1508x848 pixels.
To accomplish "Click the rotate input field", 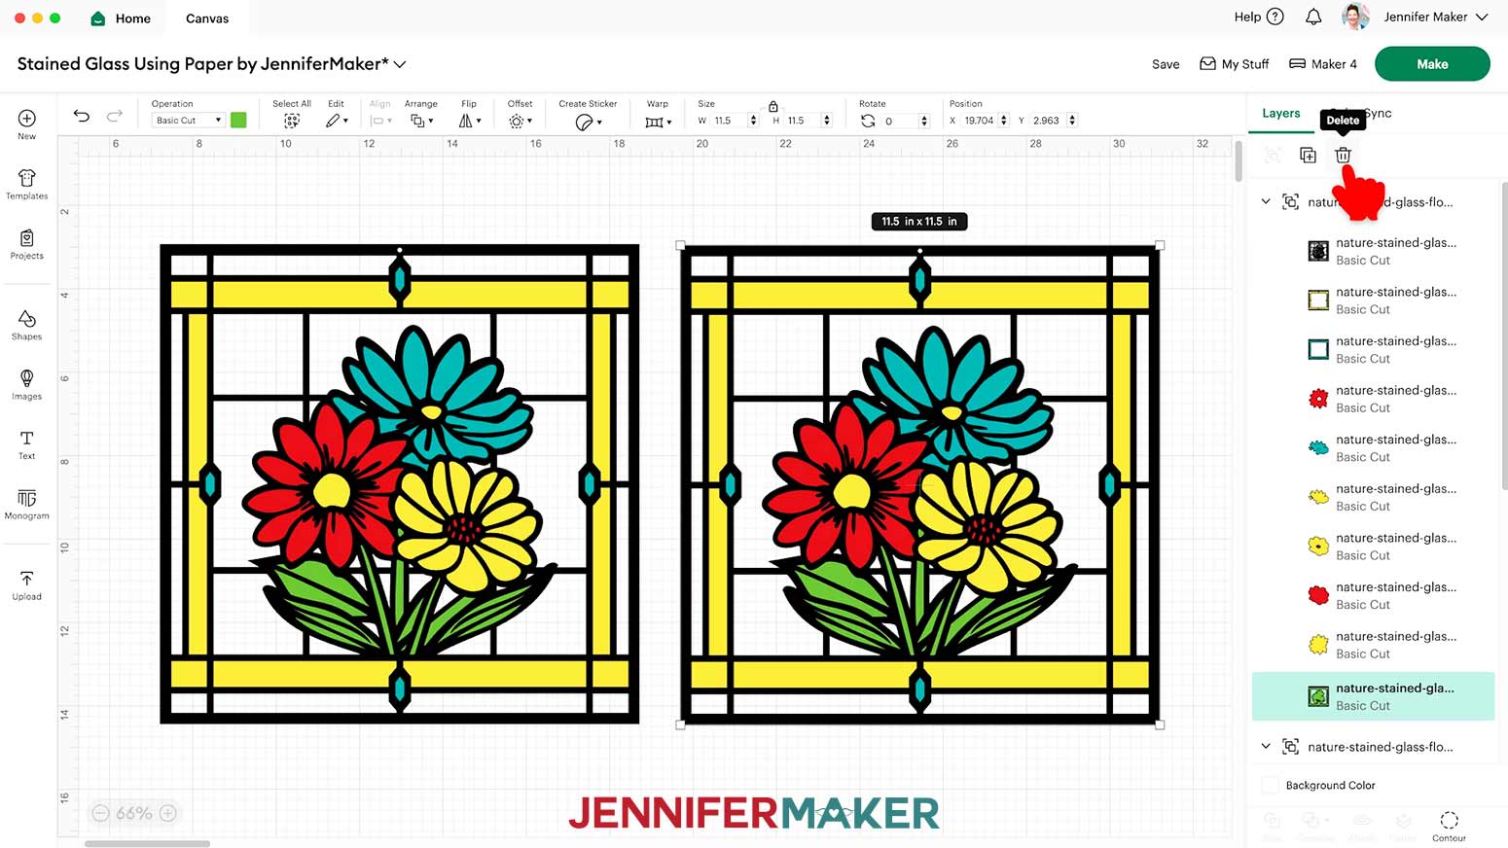I will pyautogui.click(x=900, y=121).
